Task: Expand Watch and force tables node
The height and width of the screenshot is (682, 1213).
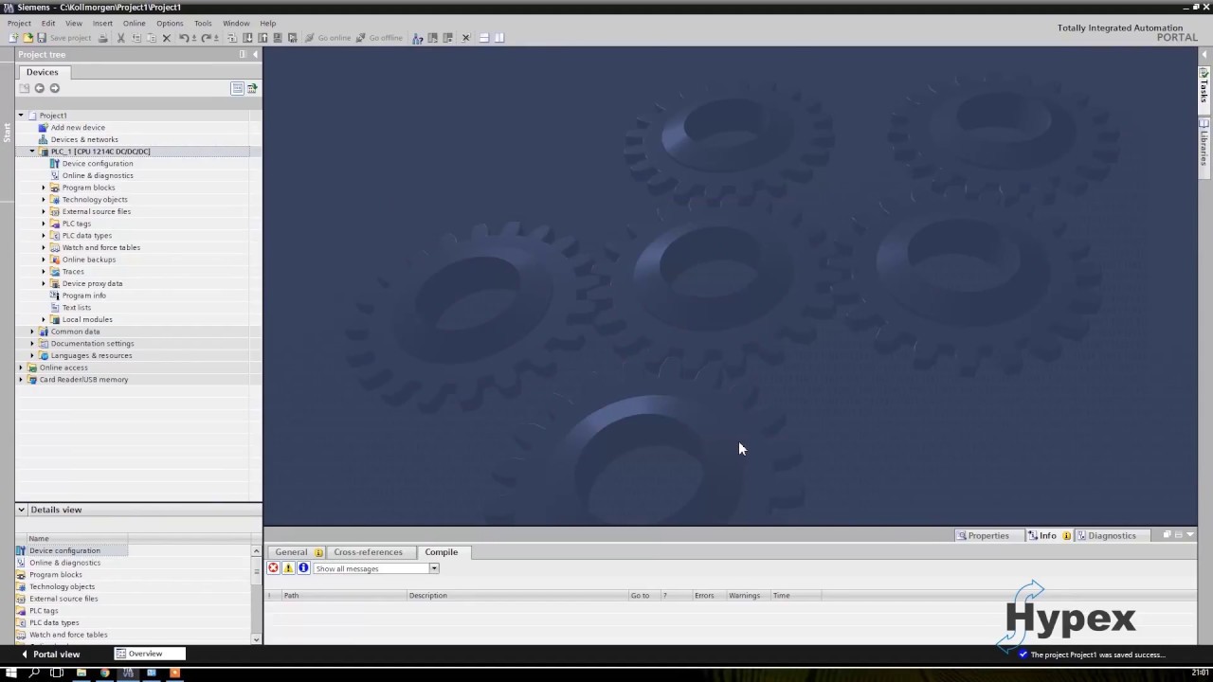Action: point(43,247)
